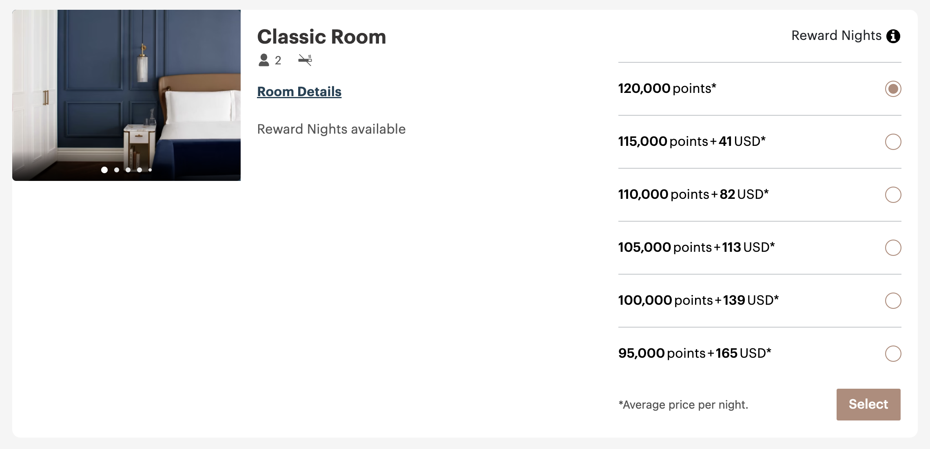
Task: Click the Classic Room bedroom photo
Action: 126,94
